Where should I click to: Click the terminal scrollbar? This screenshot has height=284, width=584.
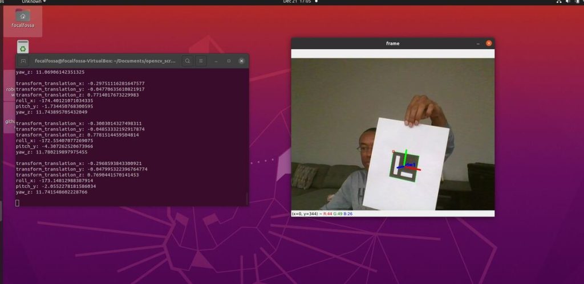pos(247,197)
